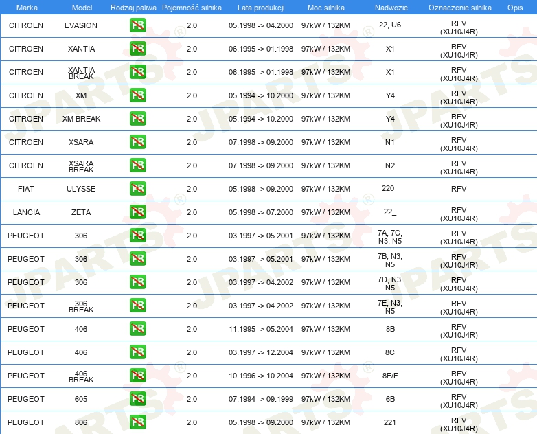Click the body code 8E/F
537x434 pixels.
point(390,376)
